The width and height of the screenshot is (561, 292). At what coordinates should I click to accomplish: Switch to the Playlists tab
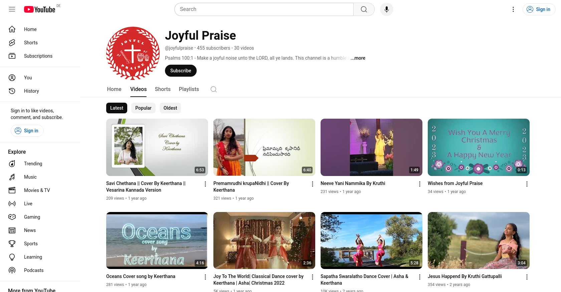pos(189,89)
